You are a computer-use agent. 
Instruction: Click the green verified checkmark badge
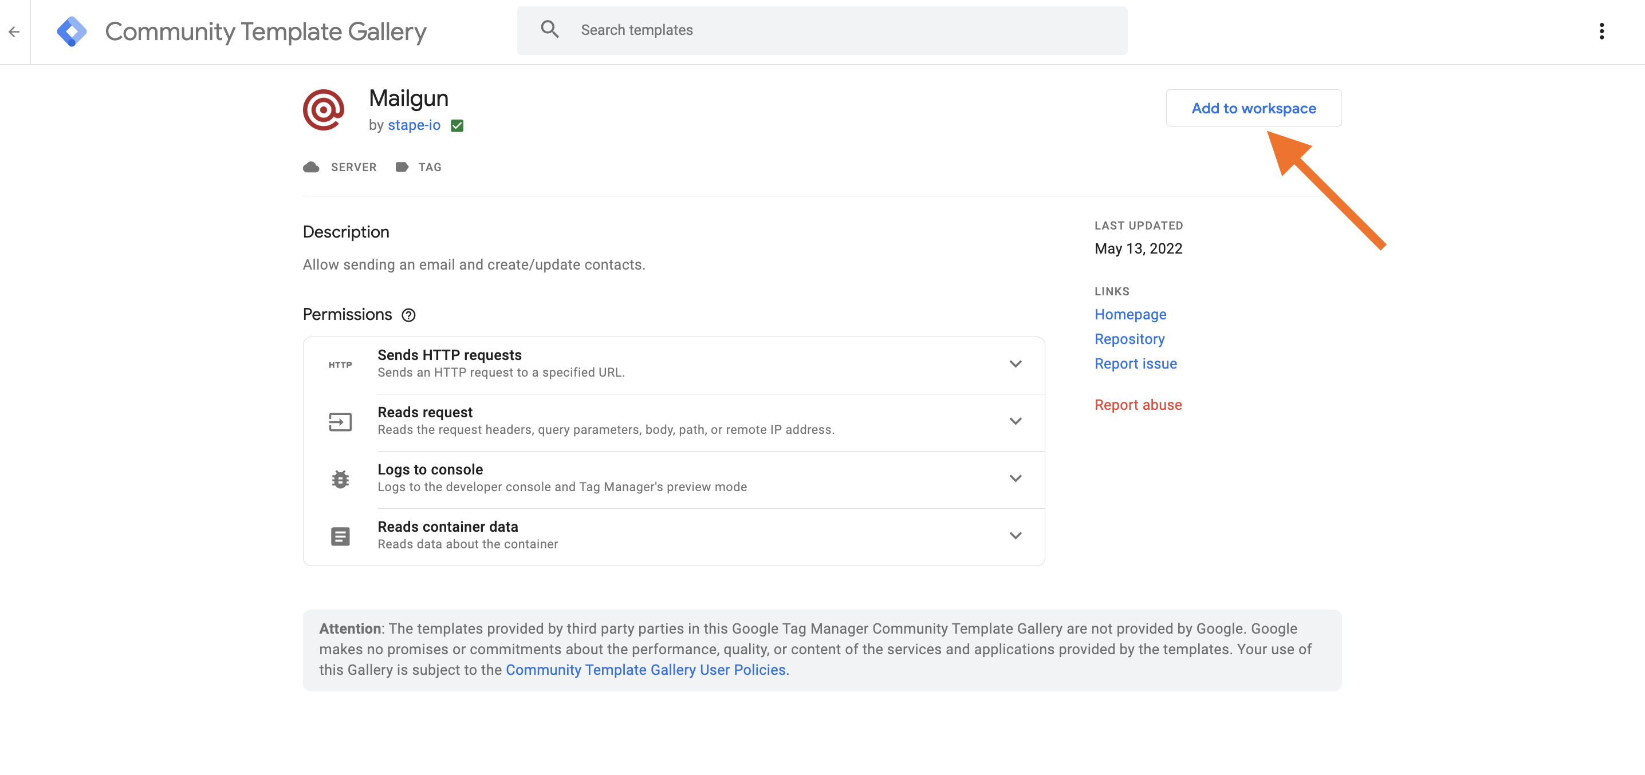click(456, 126)
